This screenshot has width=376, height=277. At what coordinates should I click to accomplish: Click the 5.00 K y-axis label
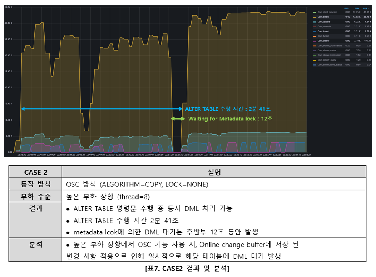[9, 136]
